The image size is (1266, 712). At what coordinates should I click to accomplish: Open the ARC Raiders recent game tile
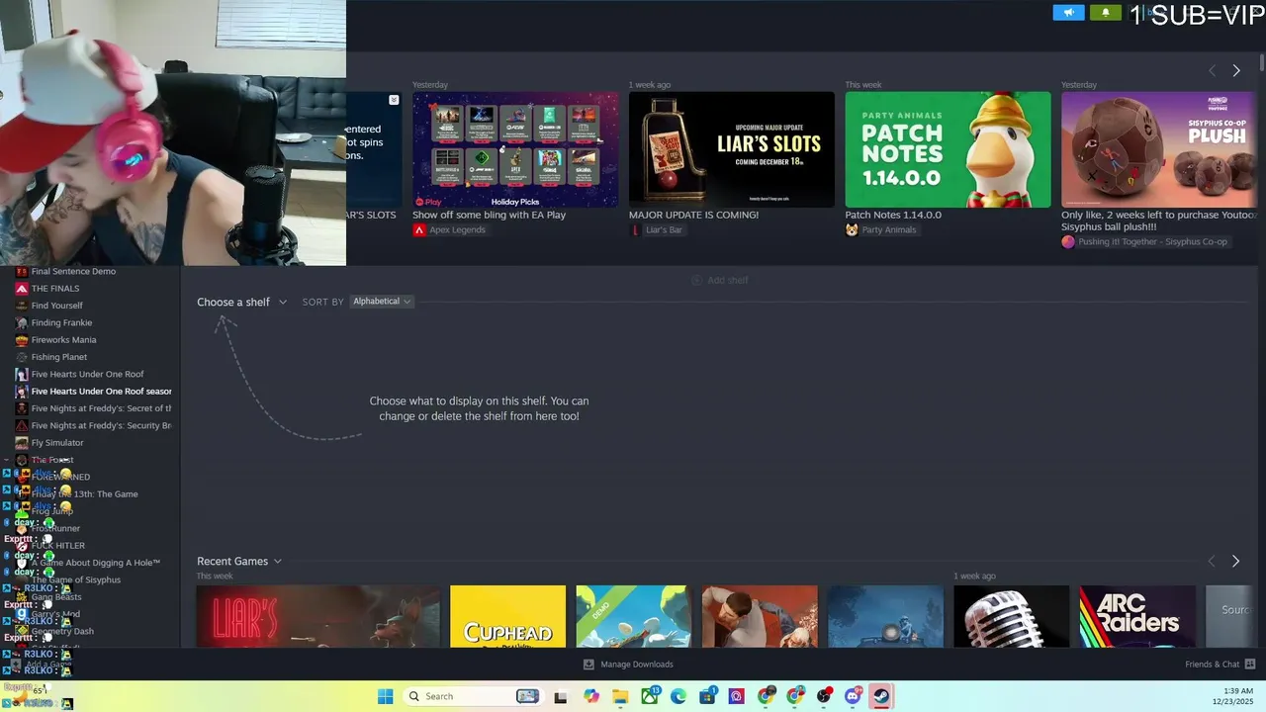[1137, 616]
